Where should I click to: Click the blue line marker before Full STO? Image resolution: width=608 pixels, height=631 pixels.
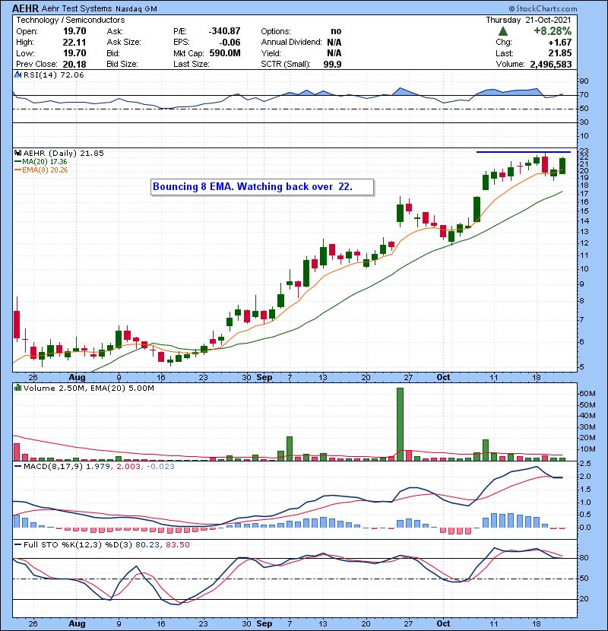pyautogui.click(x=17, y=544)
